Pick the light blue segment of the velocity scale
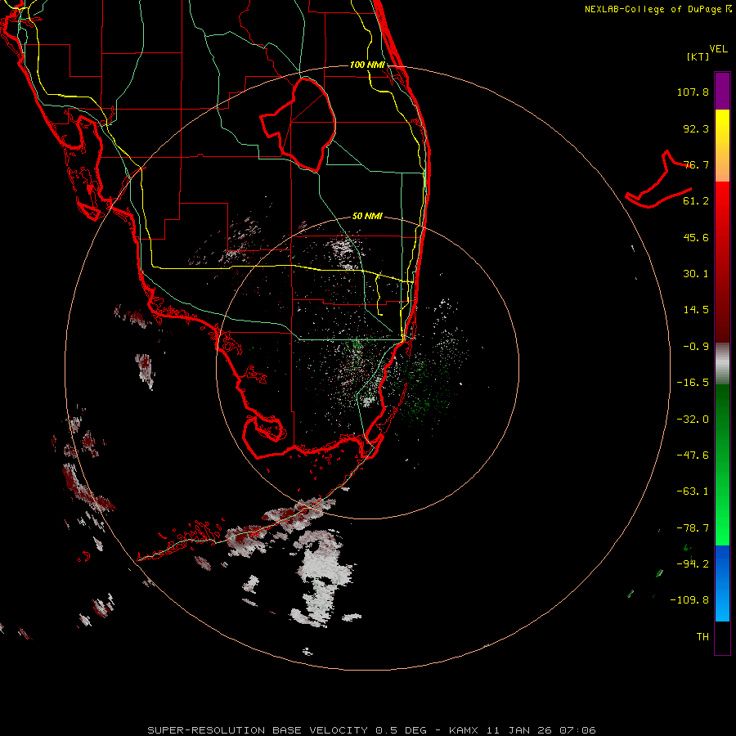The image size is (736, 736). [x=722, y=604]
